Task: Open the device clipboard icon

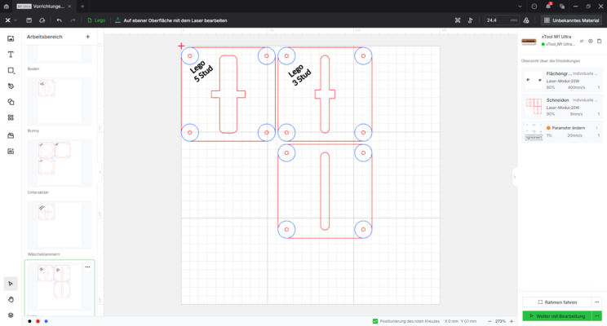Action: click(x=600, y=41)
